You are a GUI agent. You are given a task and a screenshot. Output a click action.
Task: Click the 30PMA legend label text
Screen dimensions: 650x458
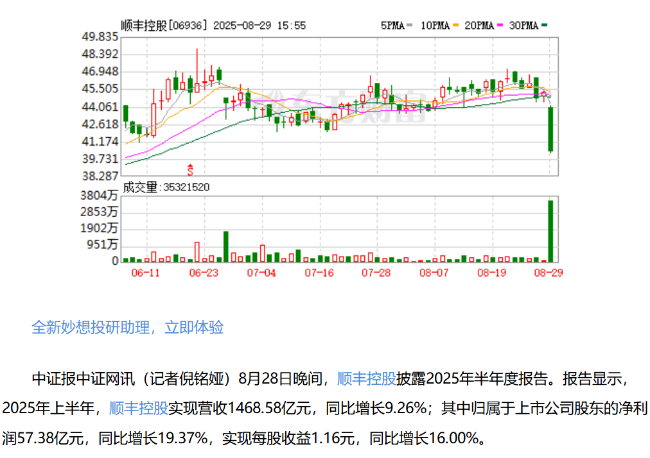tap(523, 26)
